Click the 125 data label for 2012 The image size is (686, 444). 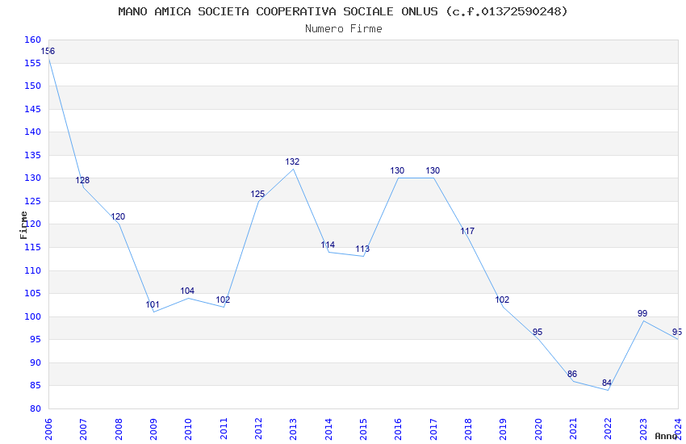(257, 195)
